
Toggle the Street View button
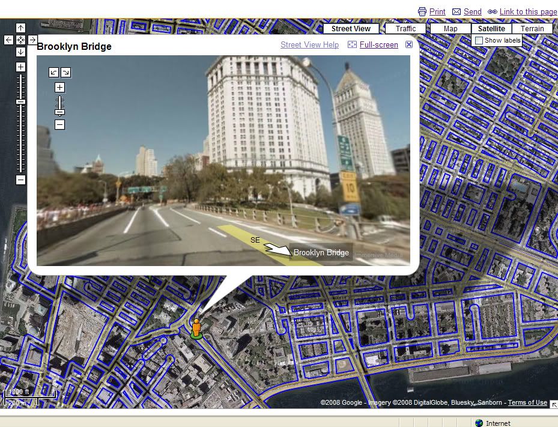351,28
